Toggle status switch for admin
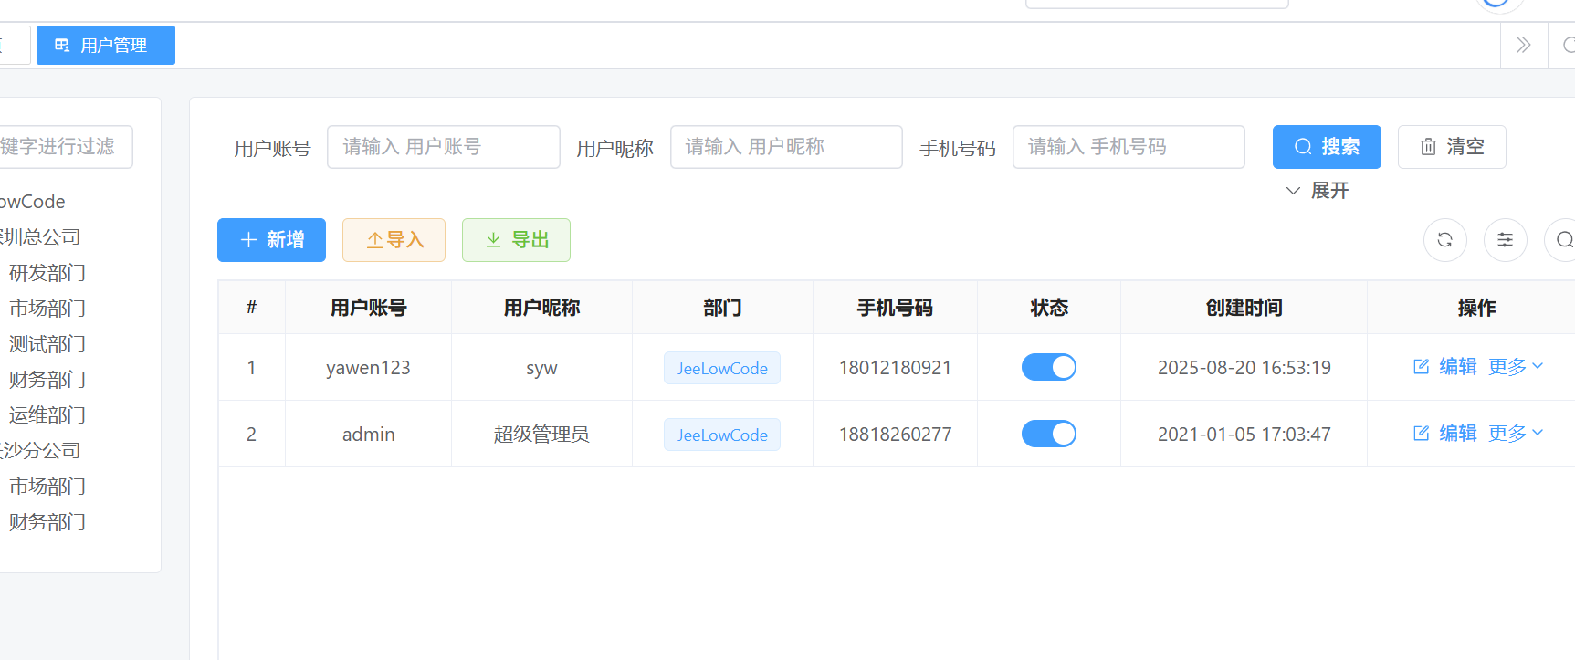Viewport: 1575px width, 660px height. click(x=1048, y=434)
